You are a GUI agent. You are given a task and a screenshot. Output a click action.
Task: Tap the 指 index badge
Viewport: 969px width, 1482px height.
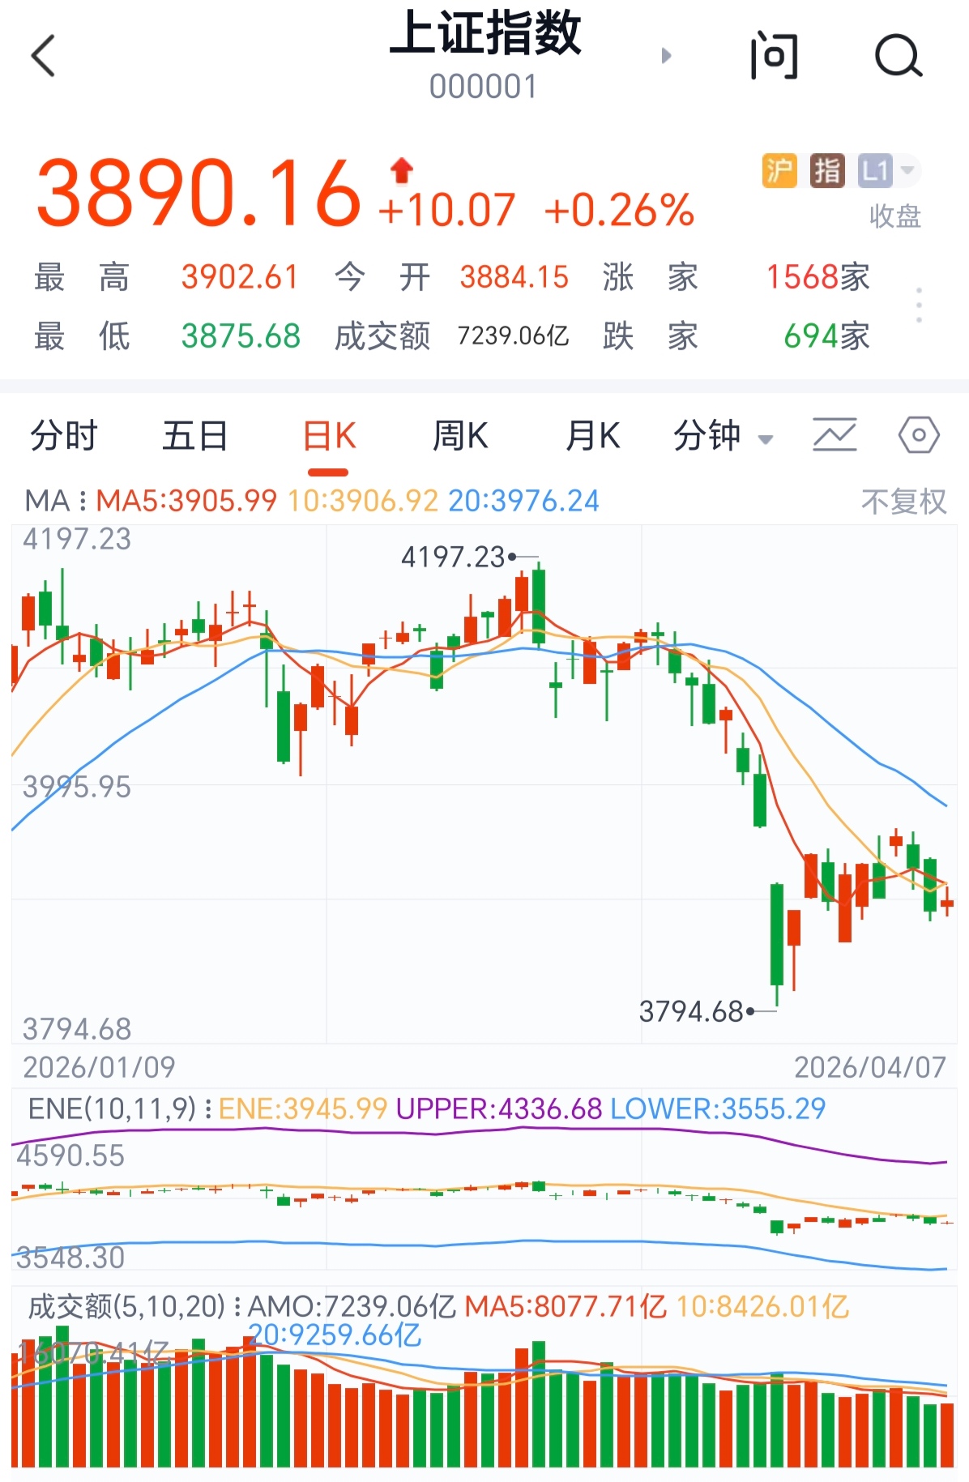827,171
